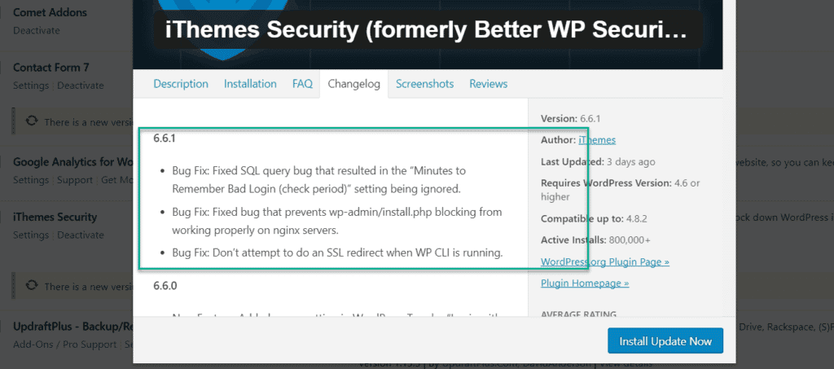Click the Compatible up to: 4.8.2 text
Viewport: 834px width, 369px height.
[595, 218]
